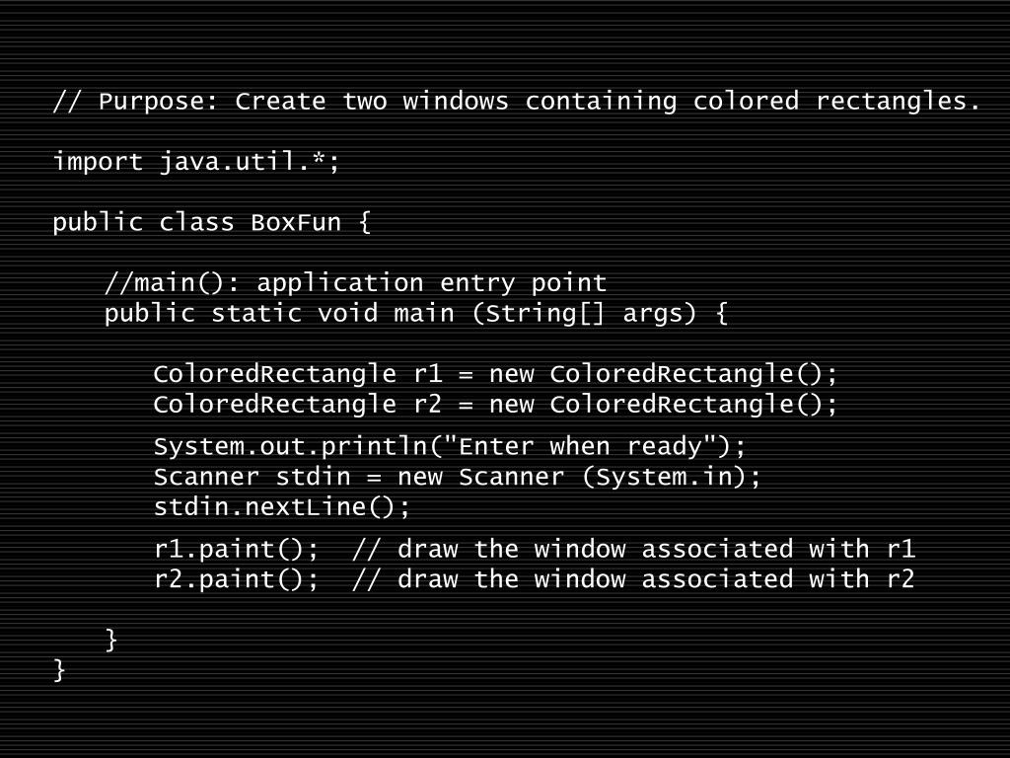Click the import java.util.* statement

(196, 161)
